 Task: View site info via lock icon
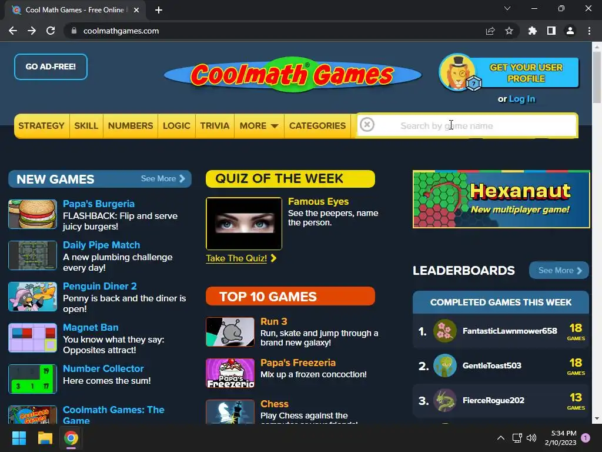pos(74,31)
